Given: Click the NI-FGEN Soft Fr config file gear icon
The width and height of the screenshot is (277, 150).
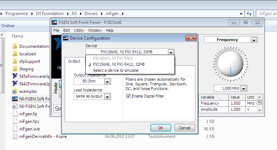Looking at the screenshot, I should pos(15,106).
